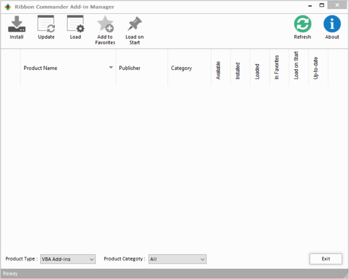
Task: Open the About info dialog
Action: click(332, 24)
